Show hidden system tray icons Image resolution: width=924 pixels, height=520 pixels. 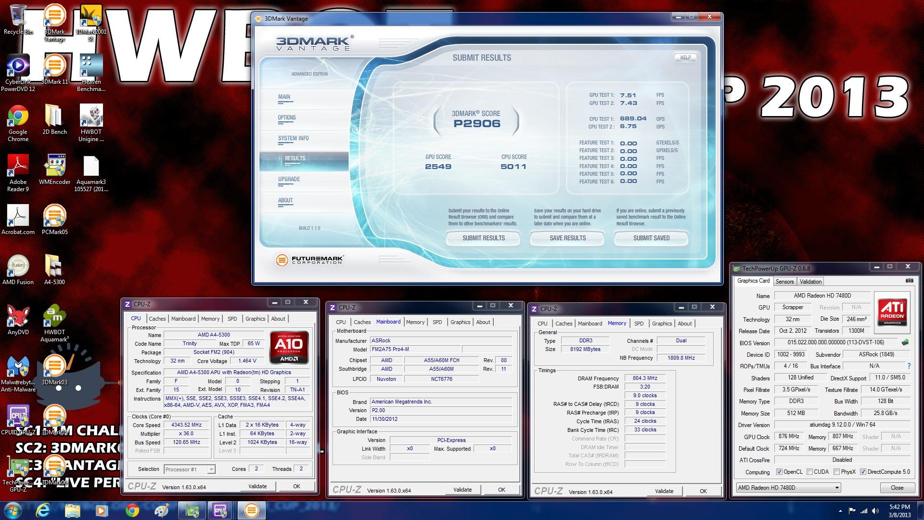pyautogui.click(x=840, y=511)
